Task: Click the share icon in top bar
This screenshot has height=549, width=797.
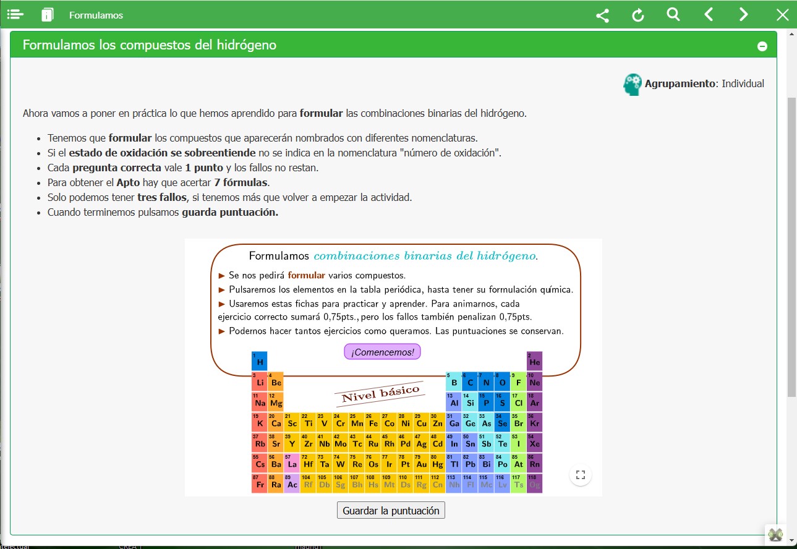Action: tap(602, 15)
